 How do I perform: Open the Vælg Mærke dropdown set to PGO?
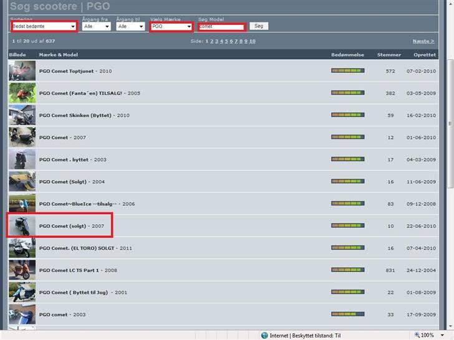(171, 27)
